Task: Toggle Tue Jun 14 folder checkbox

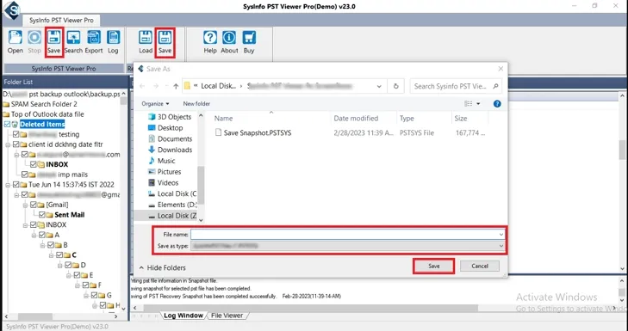Action: (16, 185)
